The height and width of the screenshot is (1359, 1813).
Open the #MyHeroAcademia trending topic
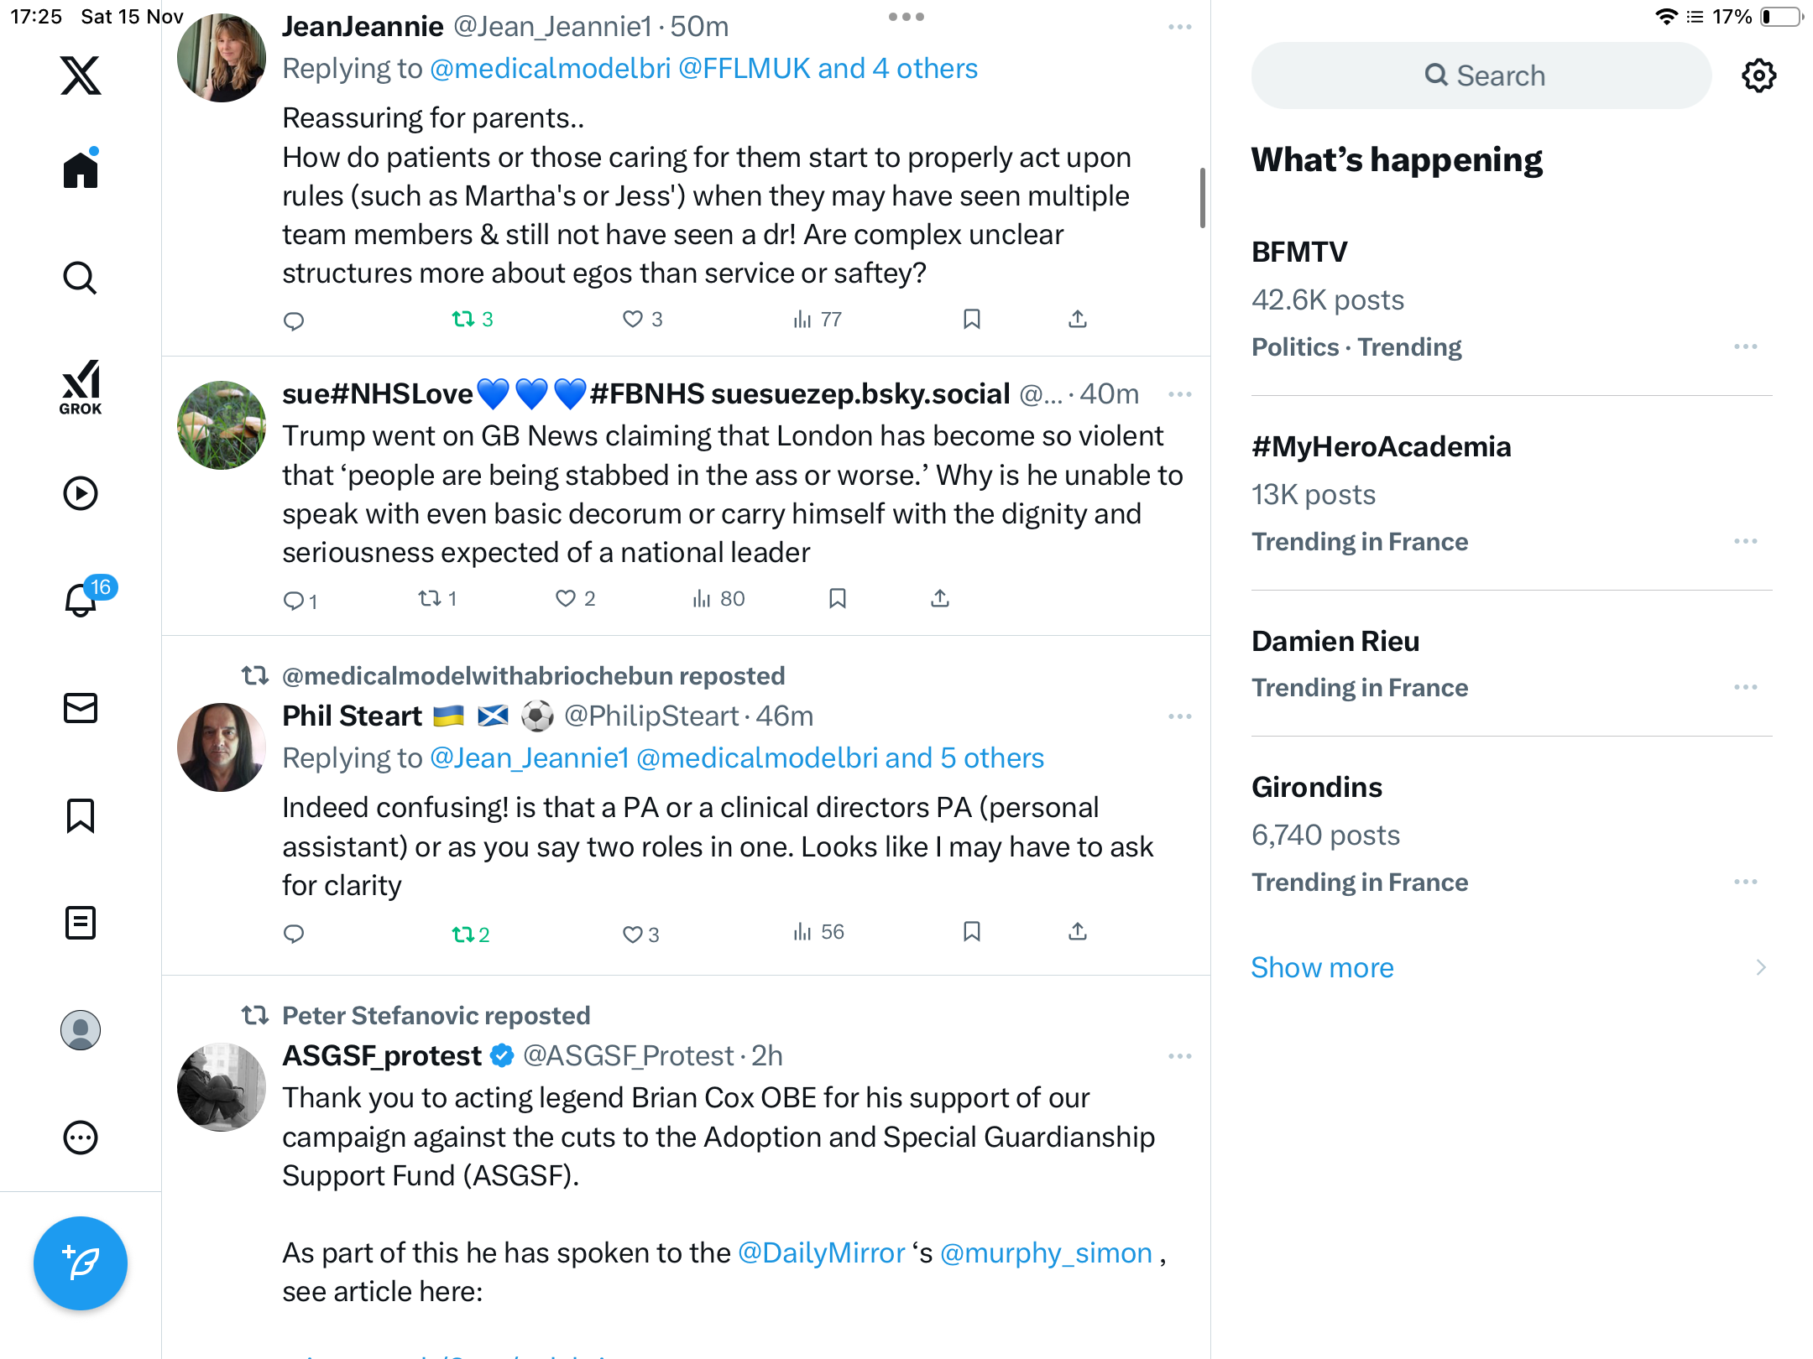1381,446
